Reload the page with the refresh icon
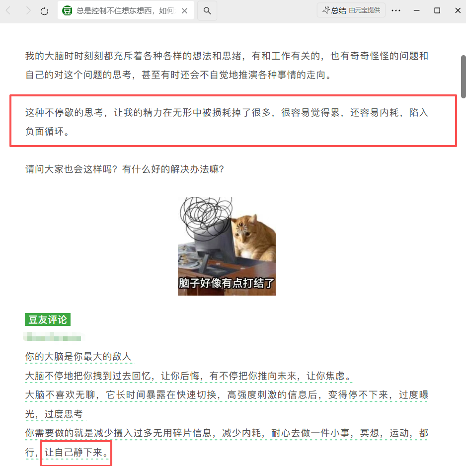The height and width of the screenshot is (466, 466). pos(44,11)
